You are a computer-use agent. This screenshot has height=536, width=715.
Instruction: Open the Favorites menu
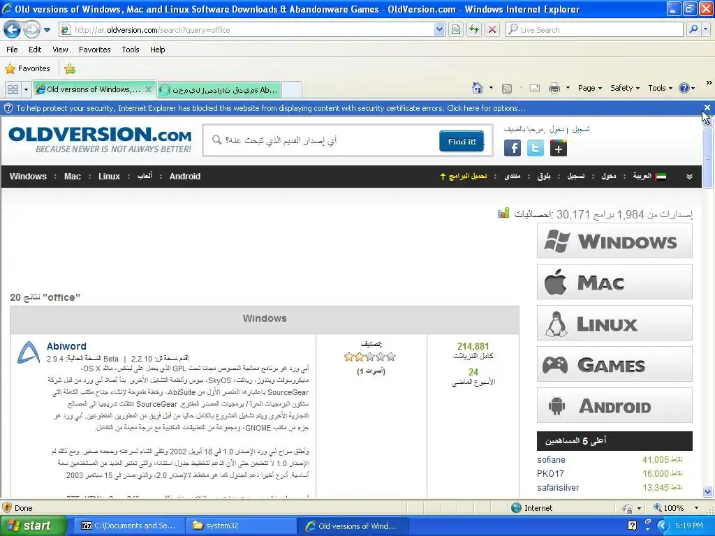[95, 50]
